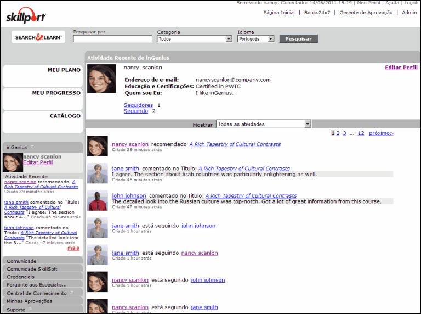Open Gerente de Aprovação

pos(366,13)
